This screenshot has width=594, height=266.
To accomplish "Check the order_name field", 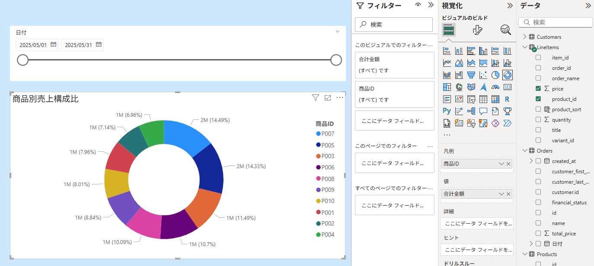I will (x=538, y=78).
